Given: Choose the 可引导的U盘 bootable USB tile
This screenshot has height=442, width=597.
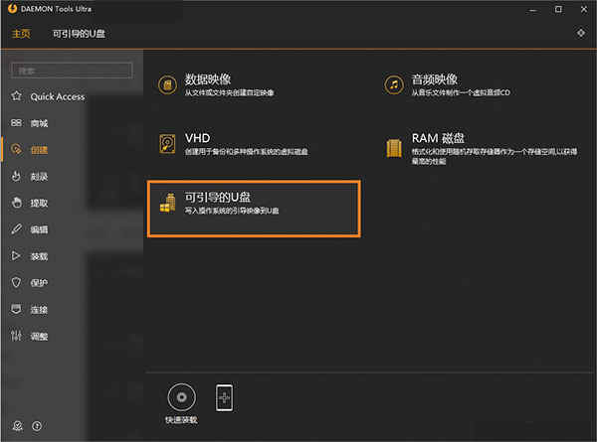Looking at the screenshot, I should point(254,209).
